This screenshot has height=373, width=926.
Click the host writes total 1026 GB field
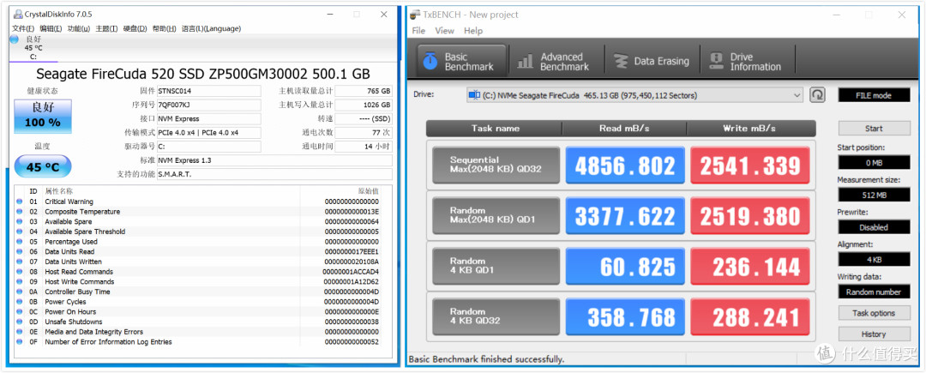[364, 105]
